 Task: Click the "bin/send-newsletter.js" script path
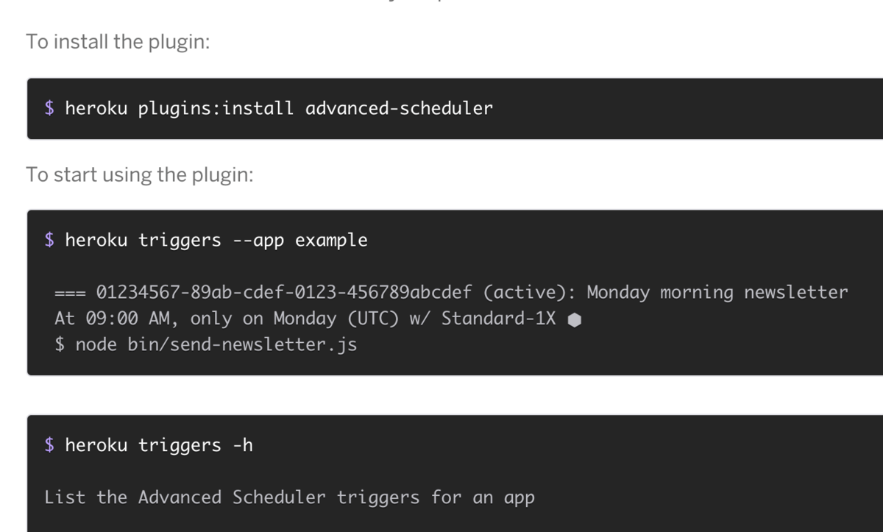(x=242, y=344)
